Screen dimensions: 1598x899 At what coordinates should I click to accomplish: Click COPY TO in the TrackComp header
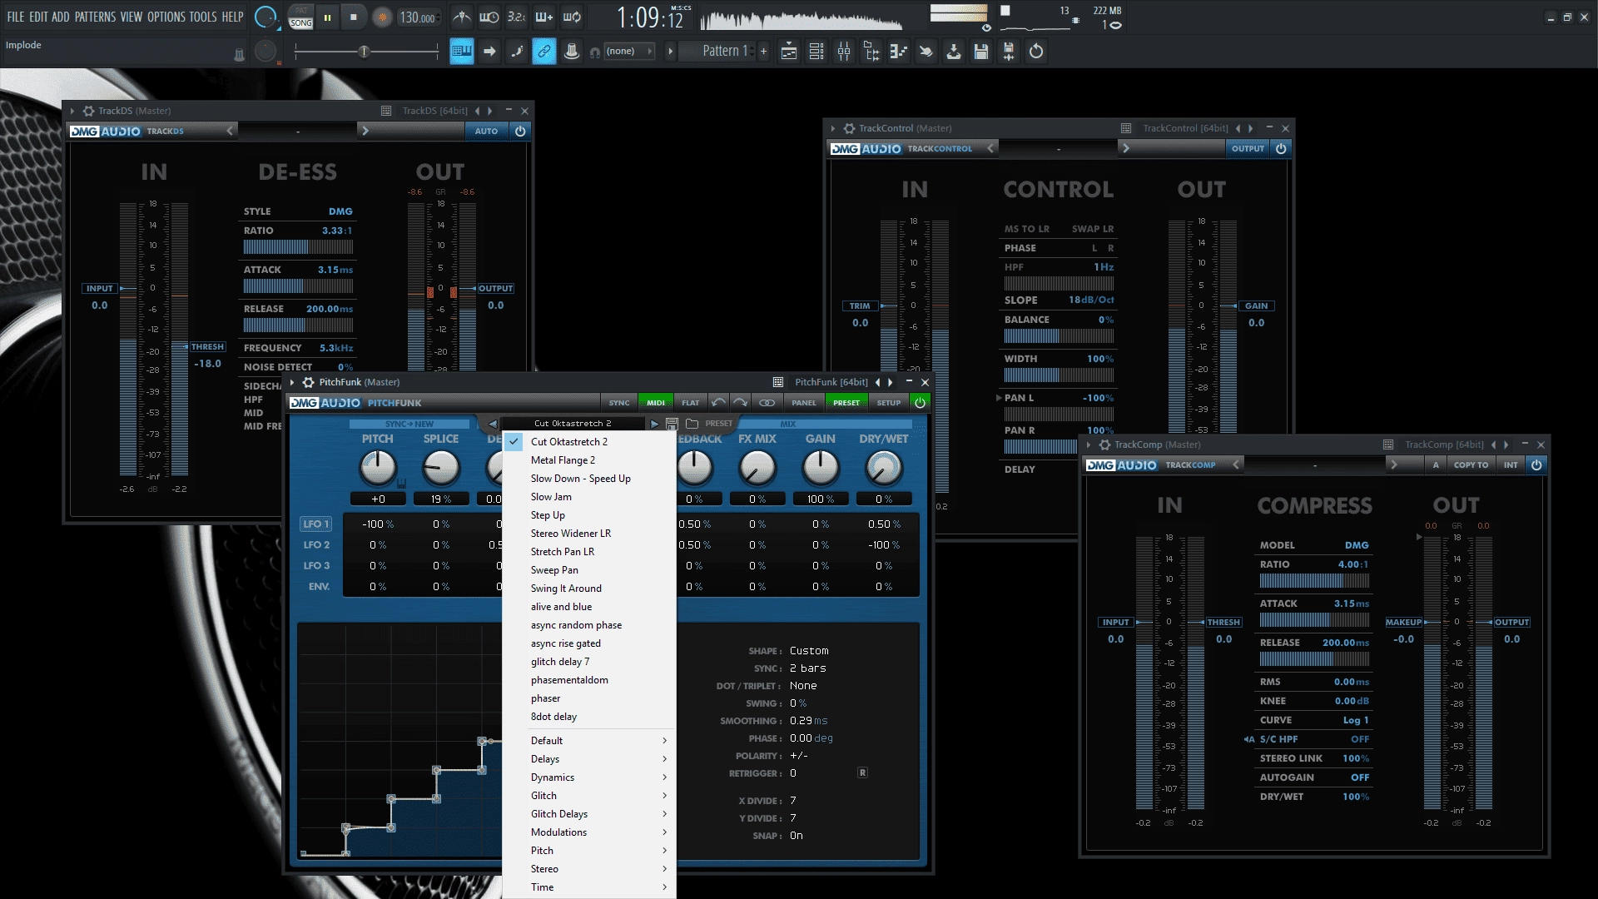coord(1471,464)
